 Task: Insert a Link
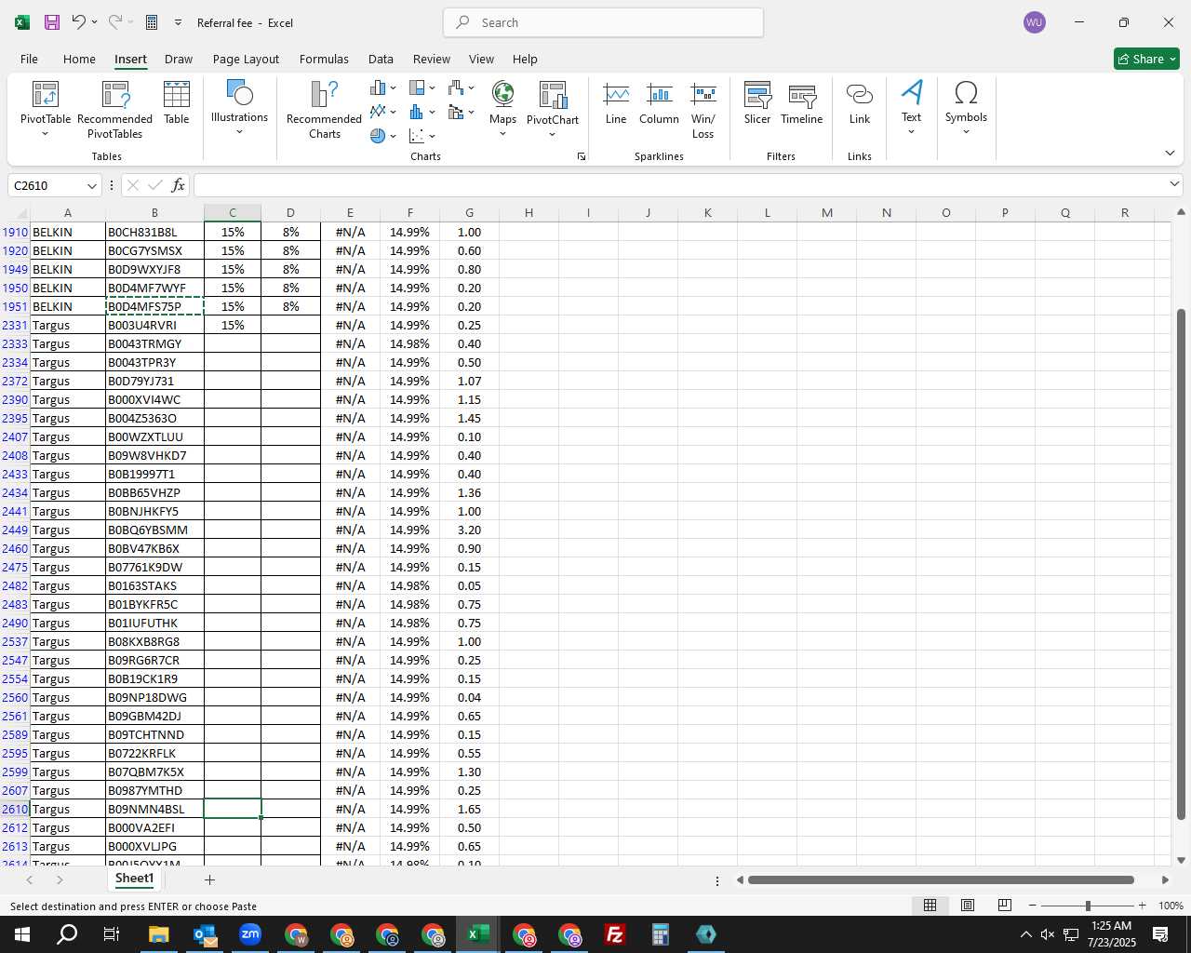[x=860, y=102]
